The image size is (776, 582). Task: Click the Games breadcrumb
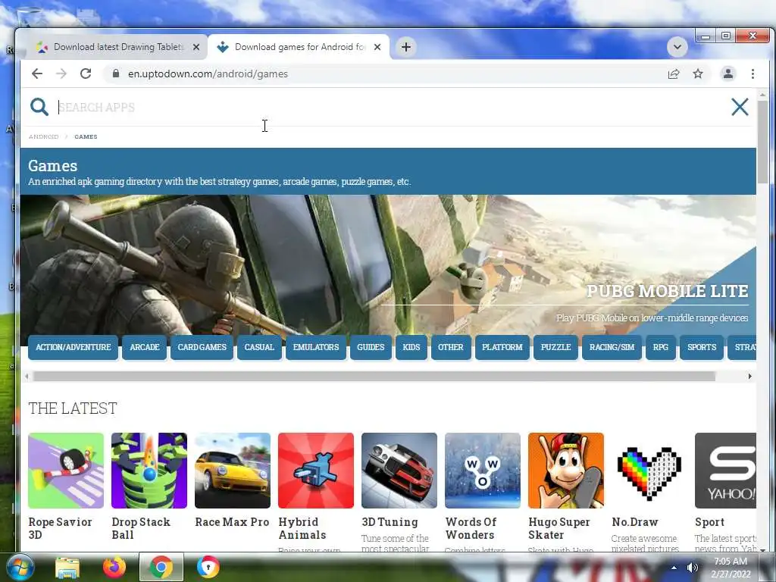pos(86,136)
